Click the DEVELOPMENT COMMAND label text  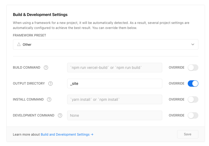(33, 115)
